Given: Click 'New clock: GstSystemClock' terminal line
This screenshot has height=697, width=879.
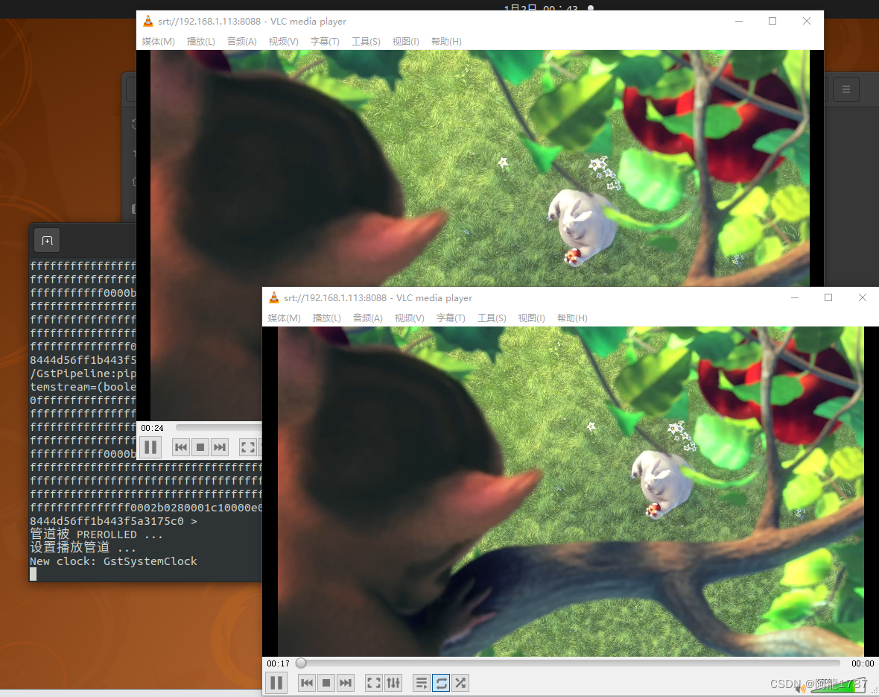Looking at the screenshot, I should [x=113, y=561].
